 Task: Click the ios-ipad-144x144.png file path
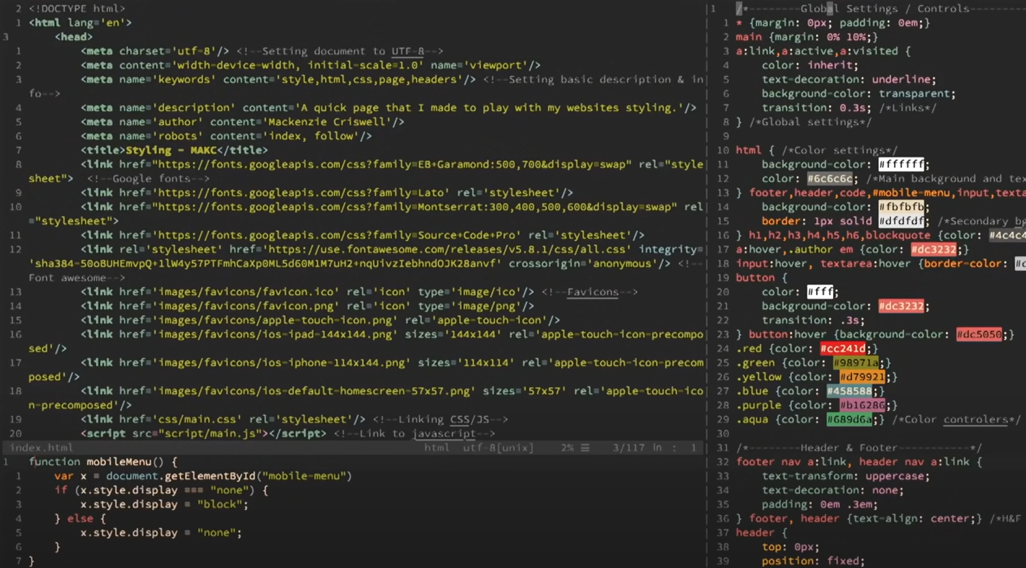(x=274, y=334)
